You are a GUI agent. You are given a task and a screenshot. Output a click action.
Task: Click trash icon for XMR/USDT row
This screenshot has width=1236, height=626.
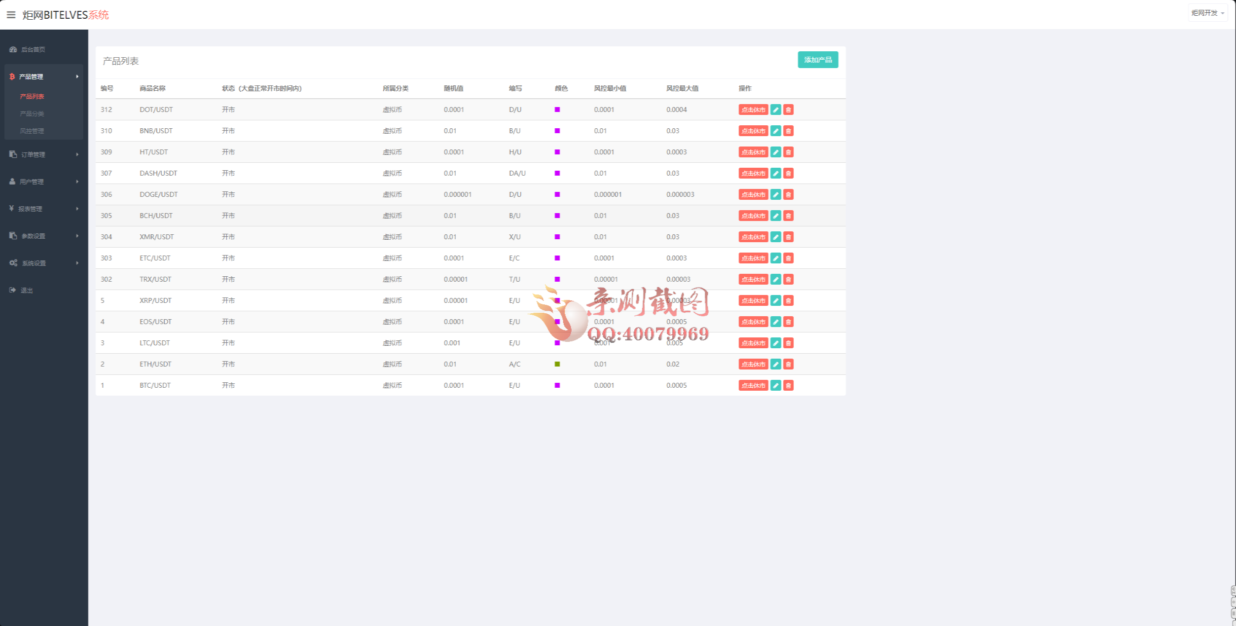788,237
